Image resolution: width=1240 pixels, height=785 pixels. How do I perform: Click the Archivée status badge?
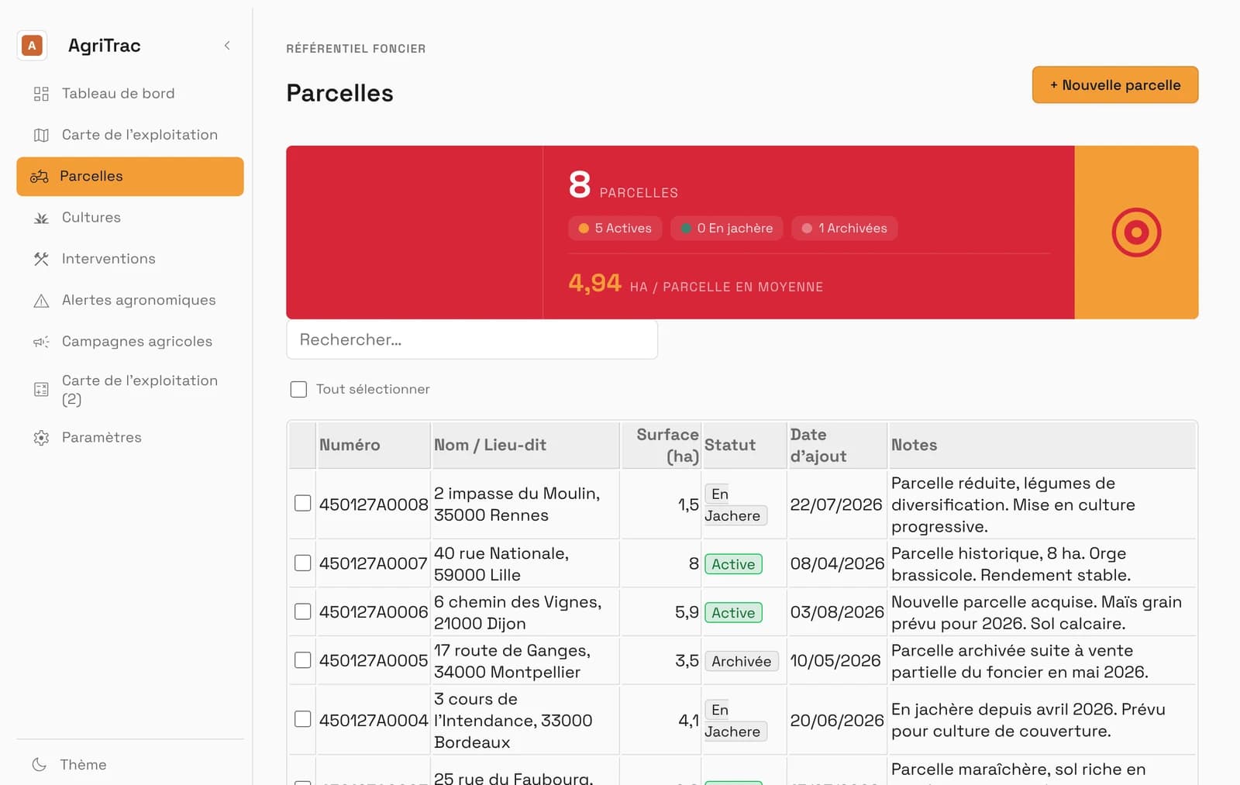click(742, 661)
